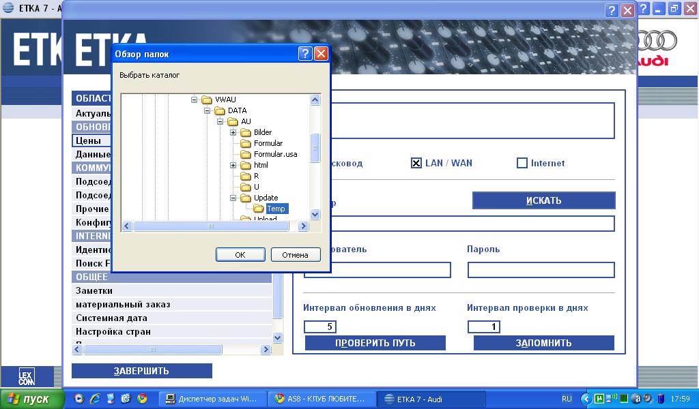This screenshot has height=409, width=699.
Task: Enable the Internet checkbox
Action: [522, 163]
